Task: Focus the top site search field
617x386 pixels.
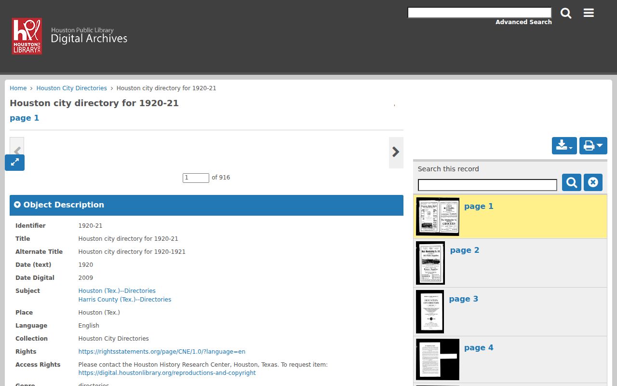Action: pyautogui.click(x=480, y=13)
